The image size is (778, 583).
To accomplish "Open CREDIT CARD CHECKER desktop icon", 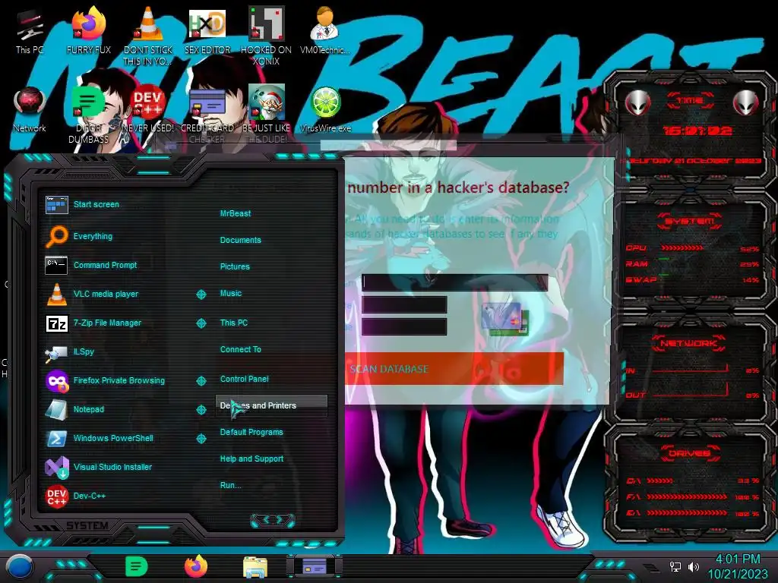I will pos(207,115).
